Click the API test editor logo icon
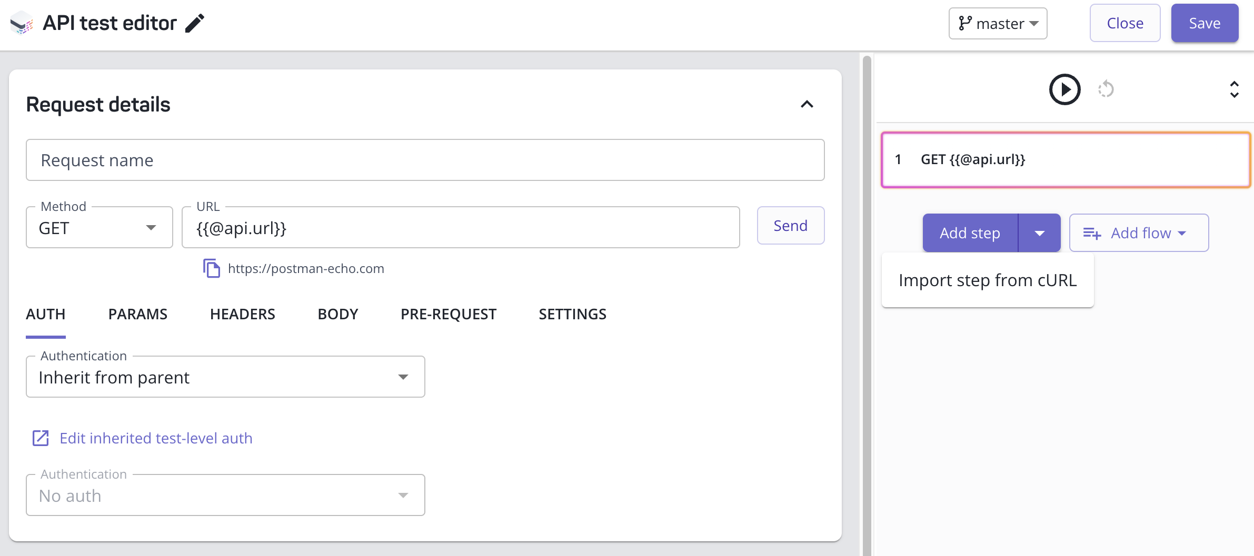1254x556 pixels. pyautogui.click(x=21, y=23)
